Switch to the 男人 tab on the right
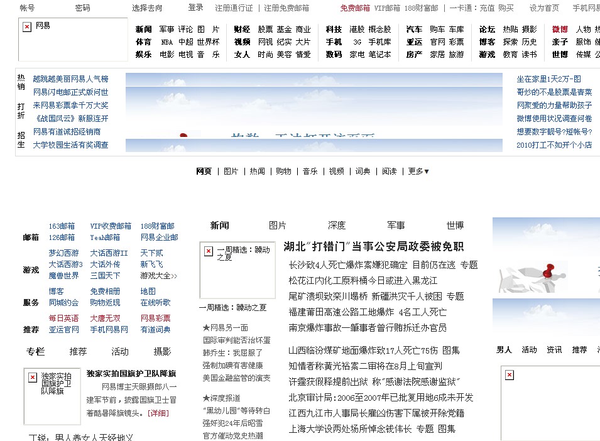600x441 pixels. click(x=504, y=349)
